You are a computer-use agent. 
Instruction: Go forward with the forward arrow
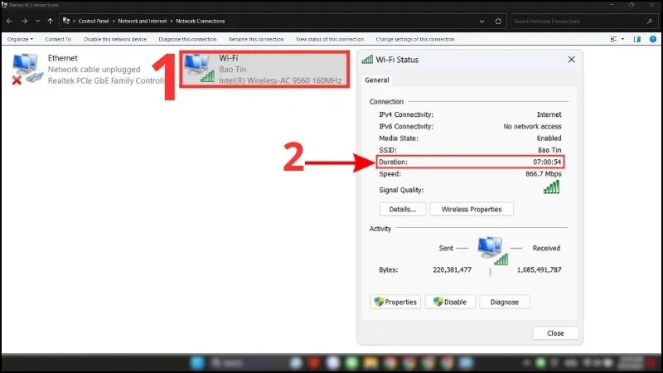(24, 21)
